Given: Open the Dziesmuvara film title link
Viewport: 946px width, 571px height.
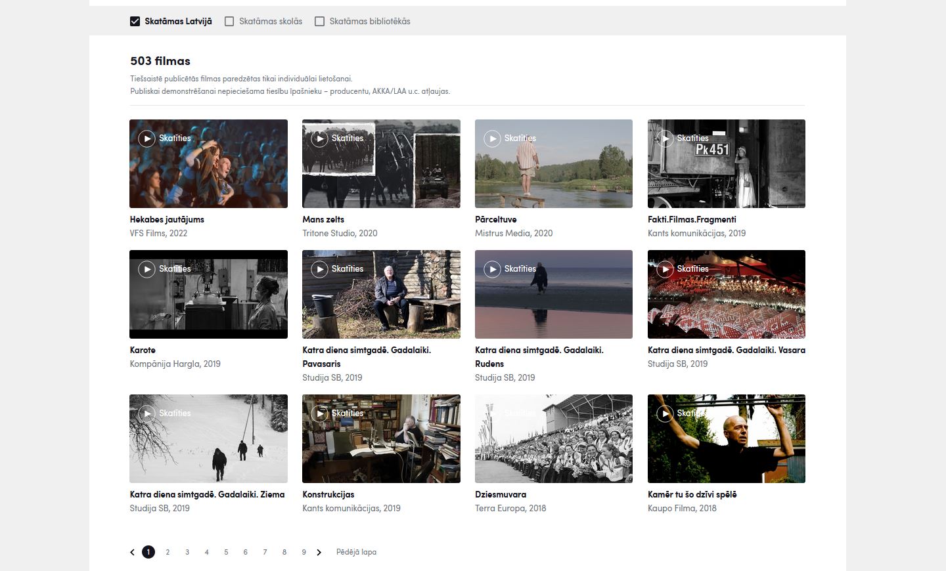Looking at the screenshot, I should (x=500, y=495).
